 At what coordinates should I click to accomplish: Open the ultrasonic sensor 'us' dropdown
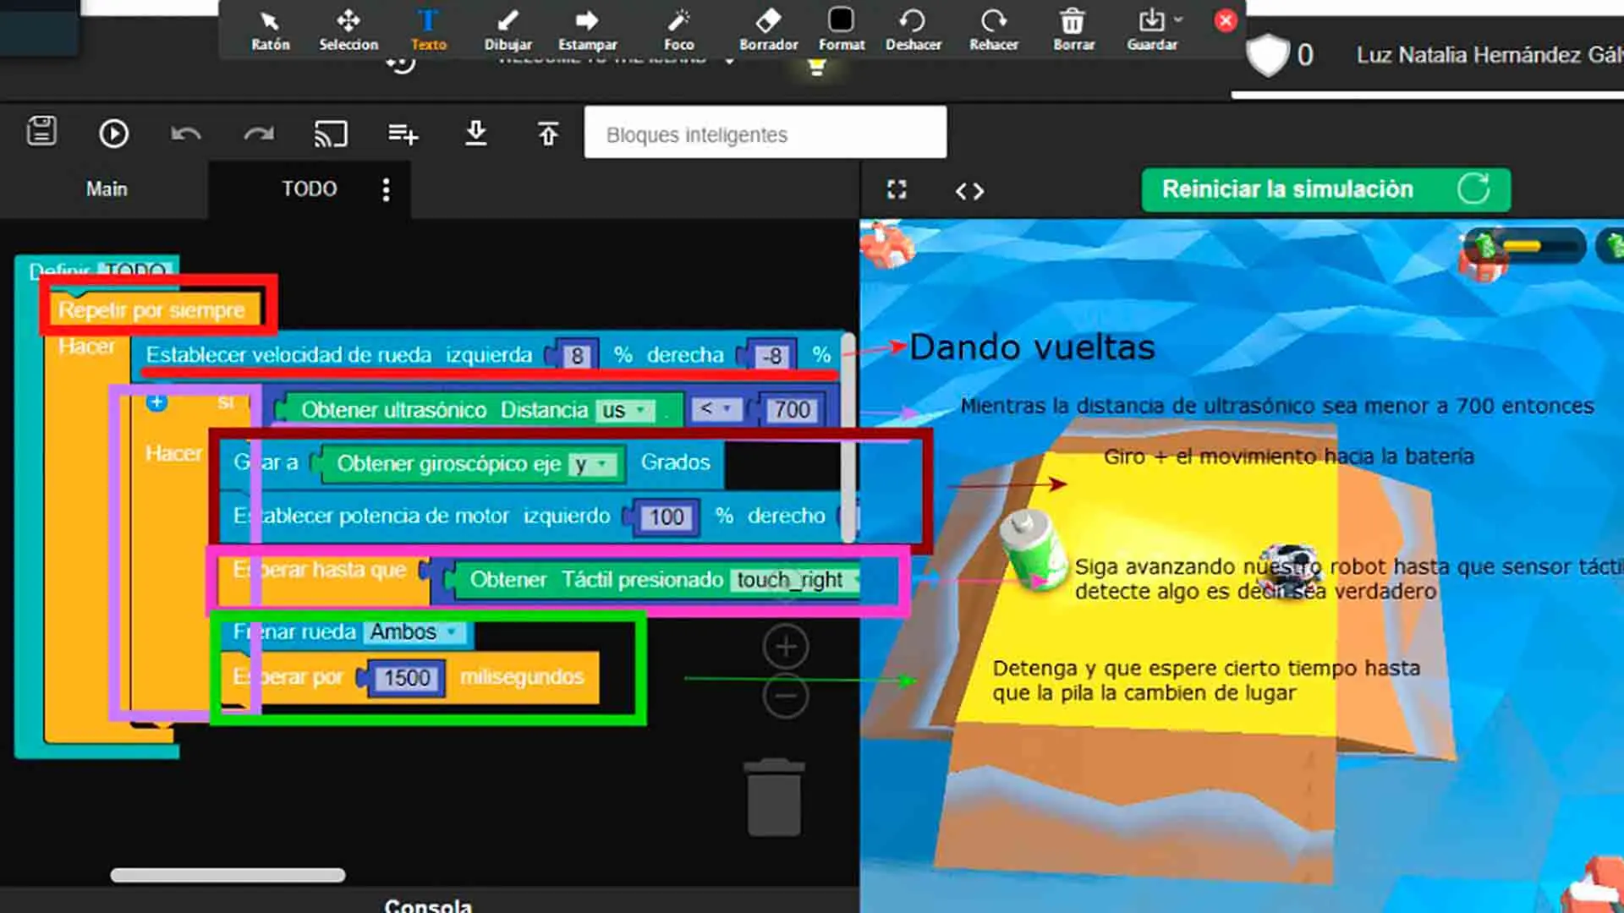pos(625,410)
